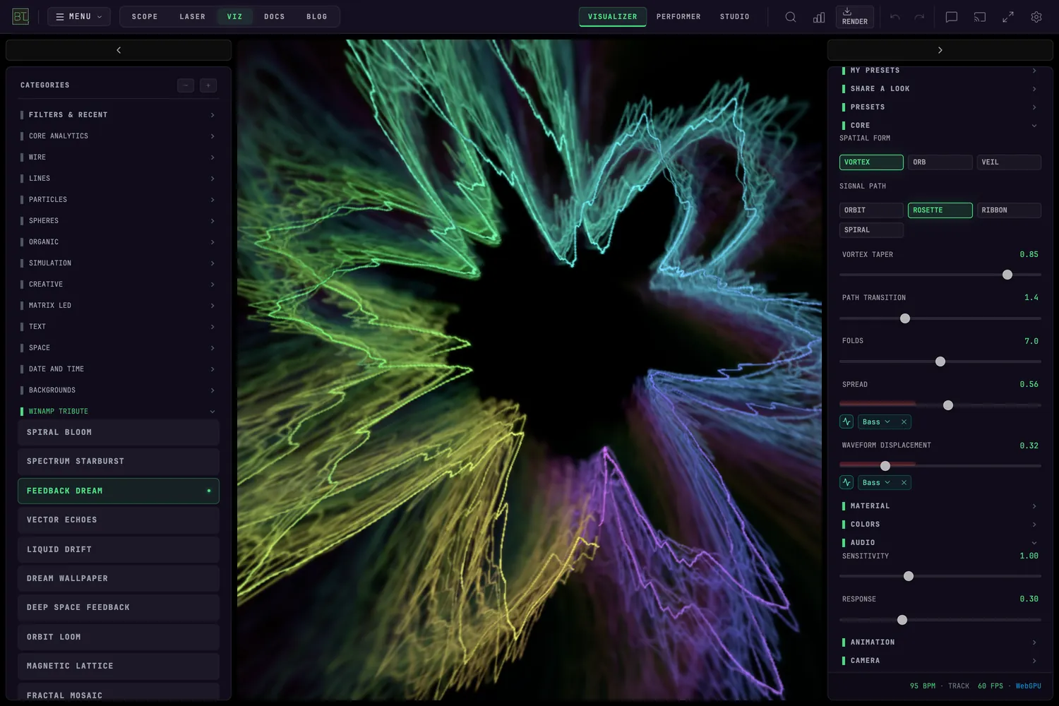Remove Bass modulation from Waveform Displacement

pos(904,483)
